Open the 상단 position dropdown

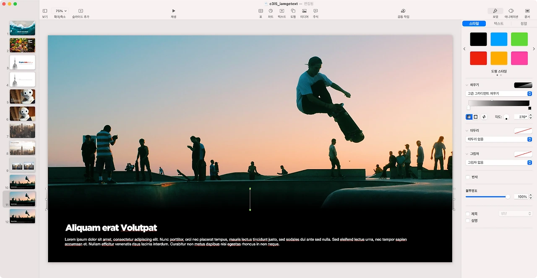515,214
